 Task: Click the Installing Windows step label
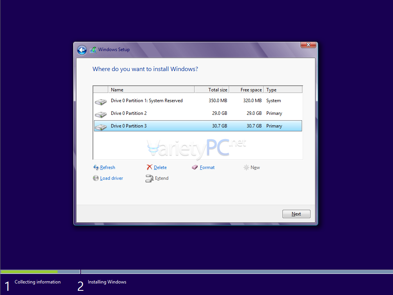pos(107,282)
